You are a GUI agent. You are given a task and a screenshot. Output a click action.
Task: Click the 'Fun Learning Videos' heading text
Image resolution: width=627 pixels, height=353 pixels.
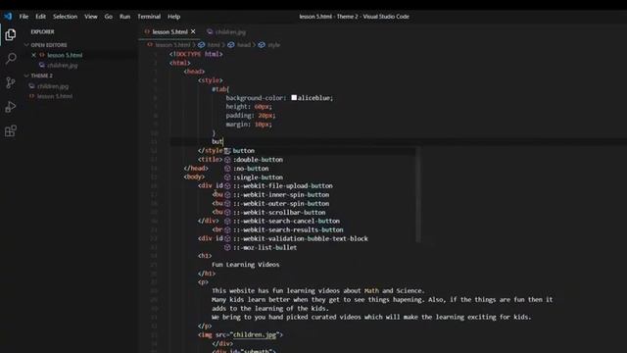click(x=246, y=265)
